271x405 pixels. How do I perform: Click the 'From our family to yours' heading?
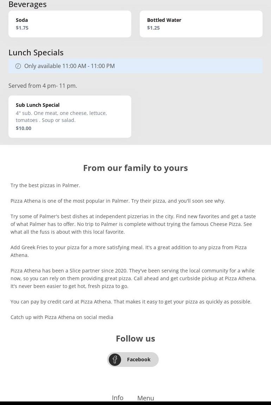pyautogui.click(x=135, y=168)
